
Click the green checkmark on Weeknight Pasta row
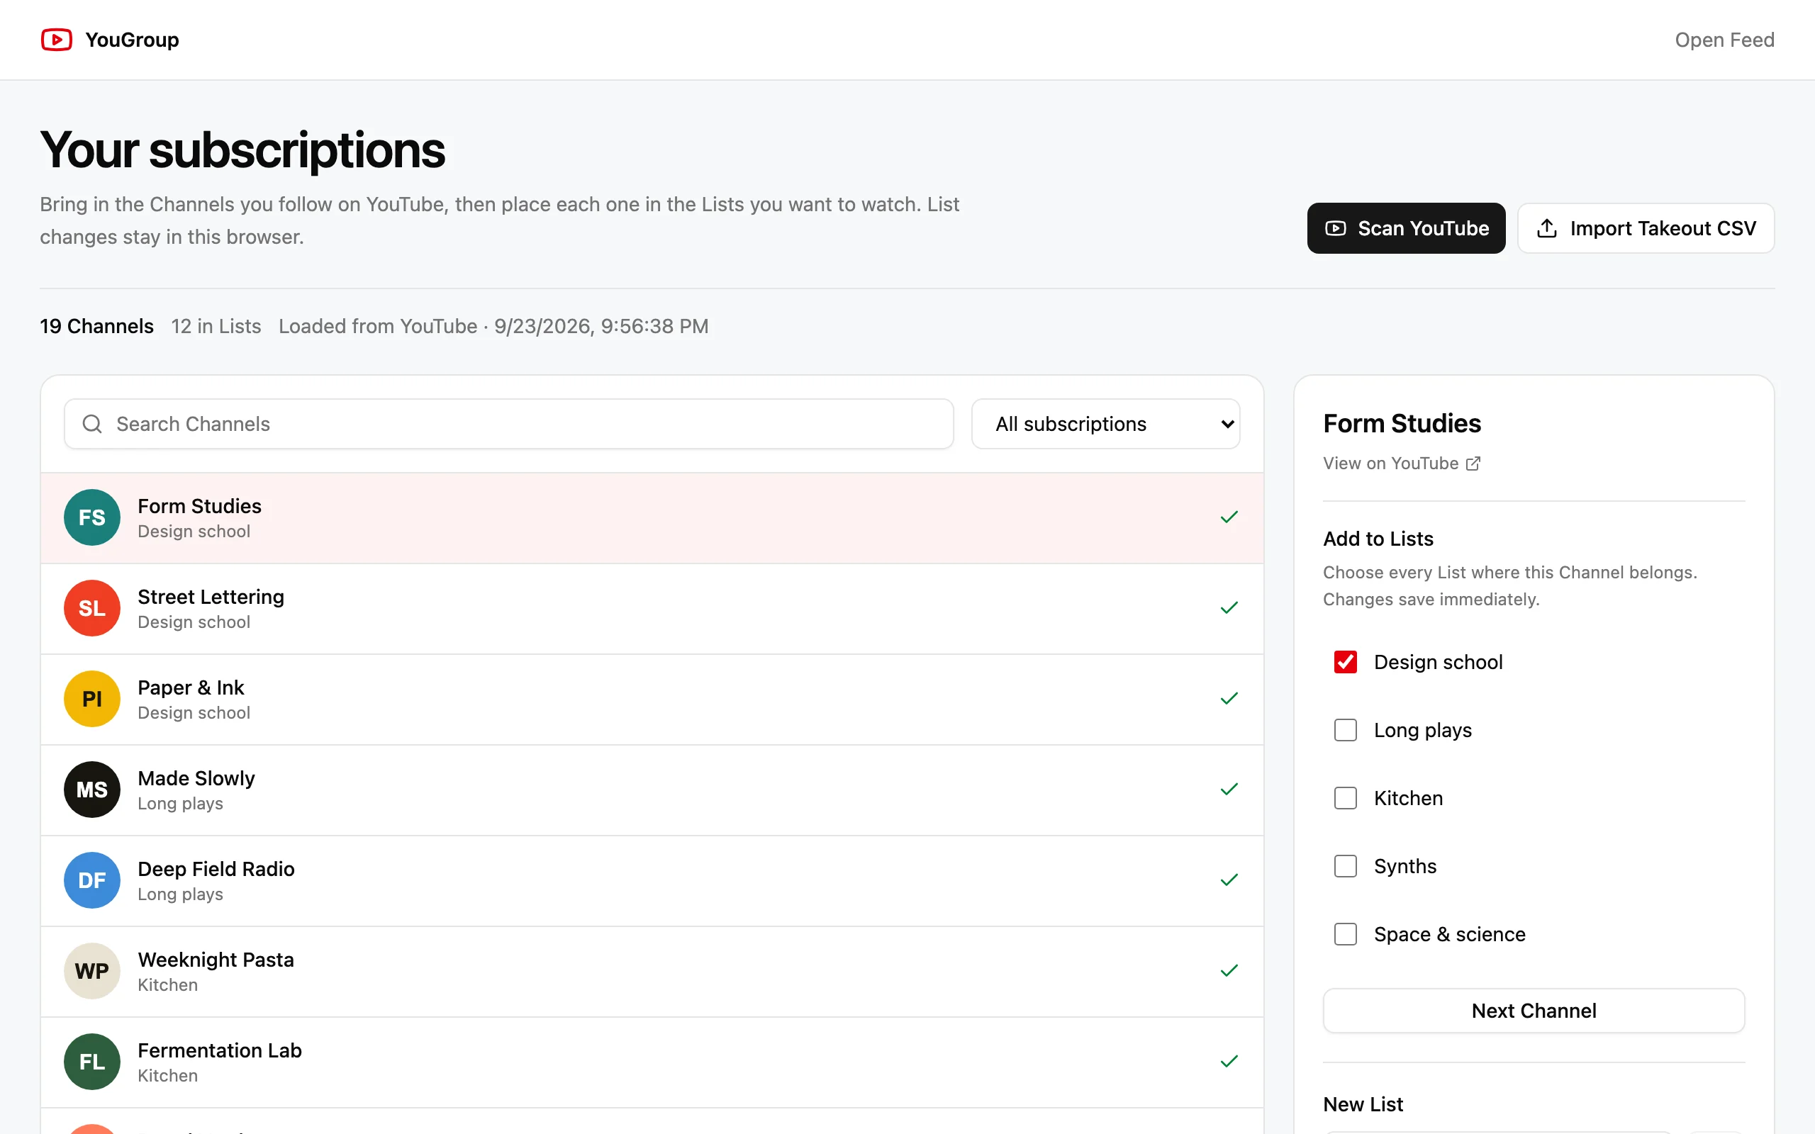tap(1229, 971)
